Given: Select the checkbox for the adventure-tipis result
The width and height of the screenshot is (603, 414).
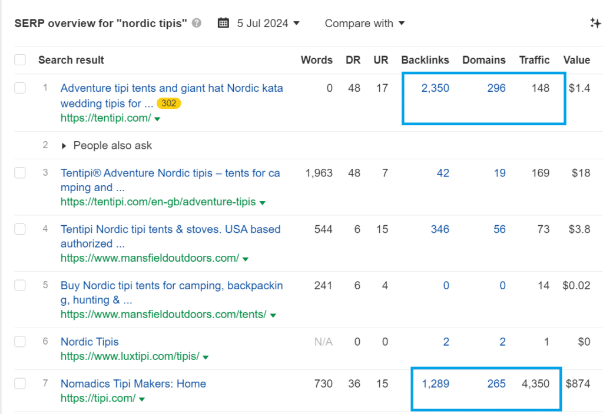Looking at the screenshot, I should coord(20,173).
